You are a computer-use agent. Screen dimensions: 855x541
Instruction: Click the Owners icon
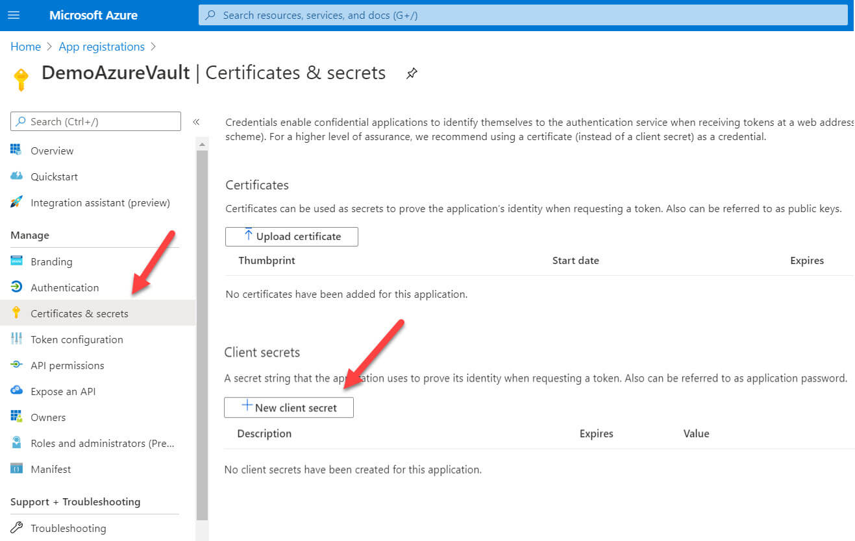pyautogui.click(x=16, y=417)
